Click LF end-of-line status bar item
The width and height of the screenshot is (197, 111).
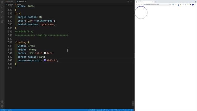tap(109, 110)
